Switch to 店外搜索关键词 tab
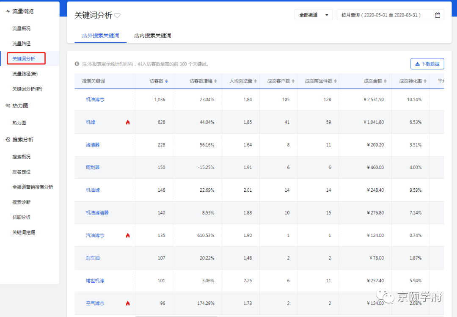This screenshot has width=457, height=317. [x=101, y=36]
